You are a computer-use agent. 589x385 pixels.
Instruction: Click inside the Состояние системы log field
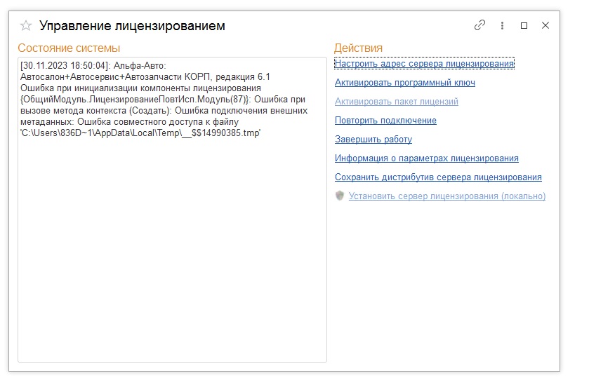click(172, 210)
